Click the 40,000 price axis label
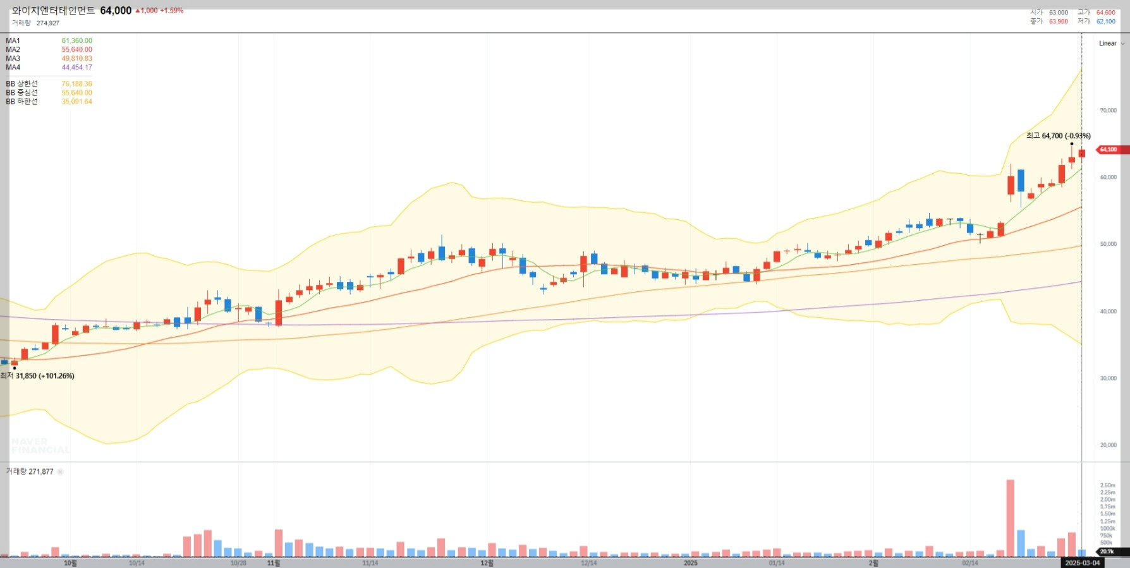 pyautogui.click(x=1108, y=311)
